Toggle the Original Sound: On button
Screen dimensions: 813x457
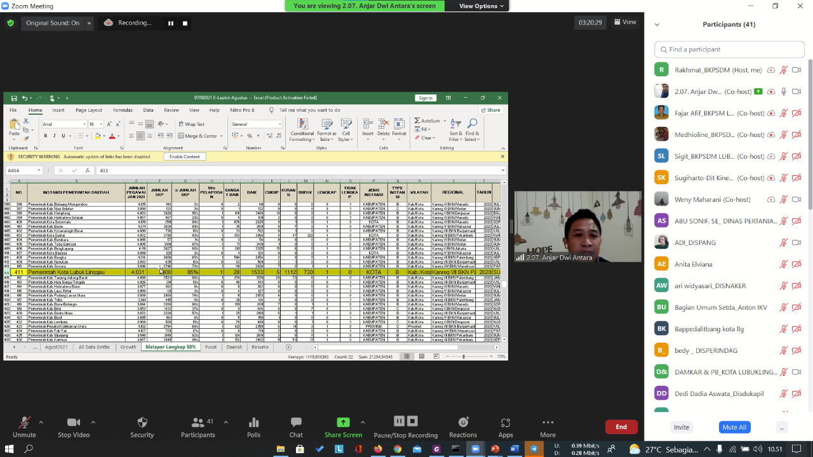(53, 23)
